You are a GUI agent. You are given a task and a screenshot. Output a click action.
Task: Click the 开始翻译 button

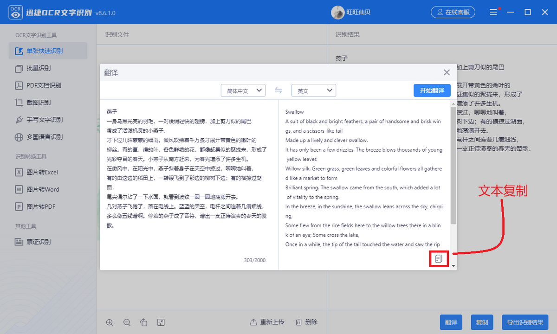tap(432, 90)
